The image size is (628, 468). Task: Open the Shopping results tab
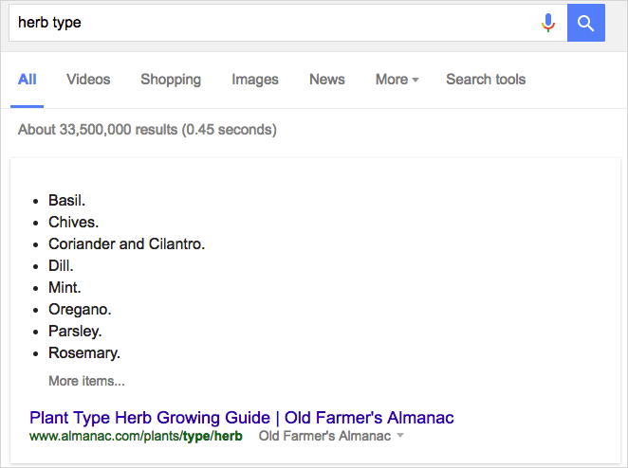pyautogui.click(x=171, y=80)
